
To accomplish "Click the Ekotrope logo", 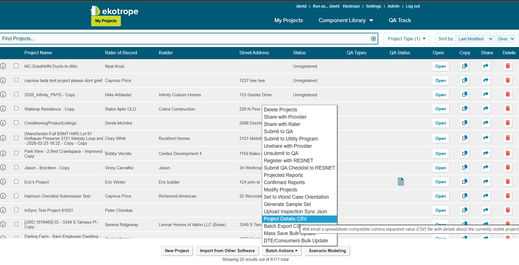I will 114,11.
